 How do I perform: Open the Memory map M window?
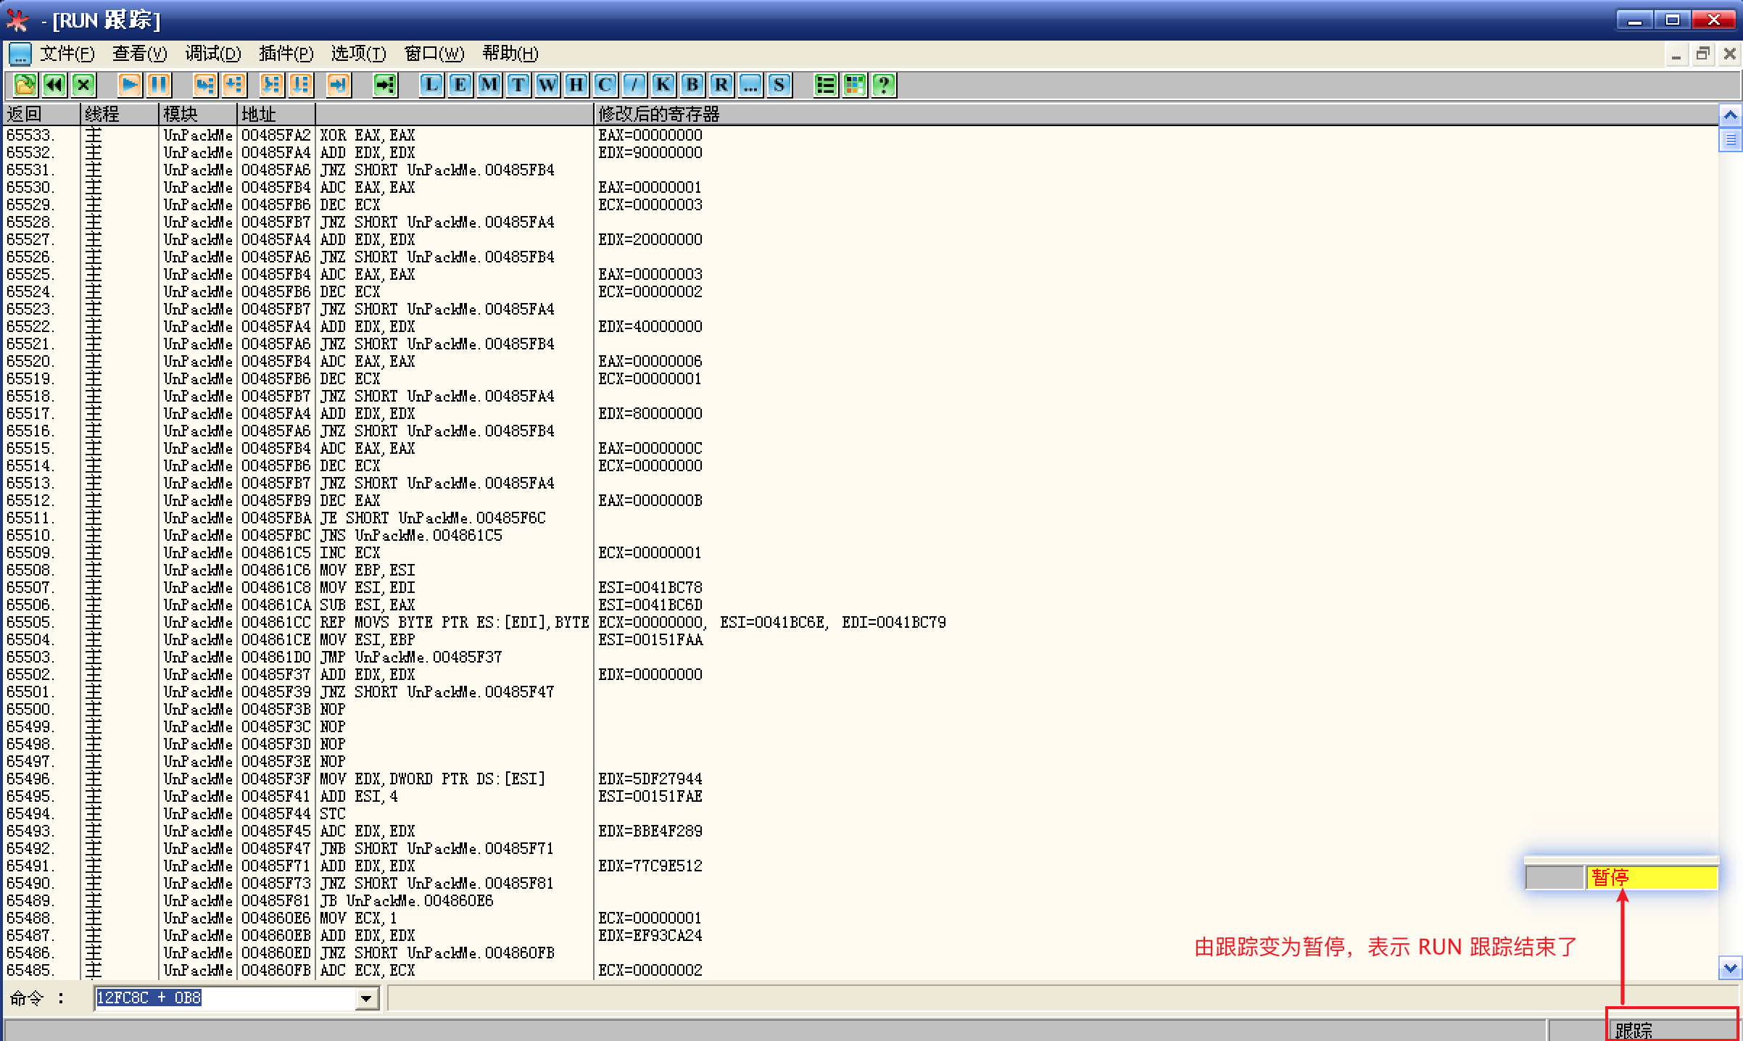pos(489,85)
